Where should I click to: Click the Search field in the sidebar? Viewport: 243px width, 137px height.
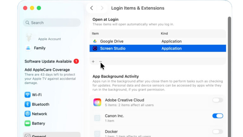52,23
